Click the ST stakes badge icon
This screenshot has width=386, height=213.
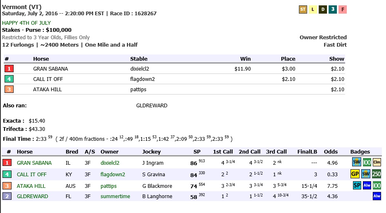[x=303, y=9]
